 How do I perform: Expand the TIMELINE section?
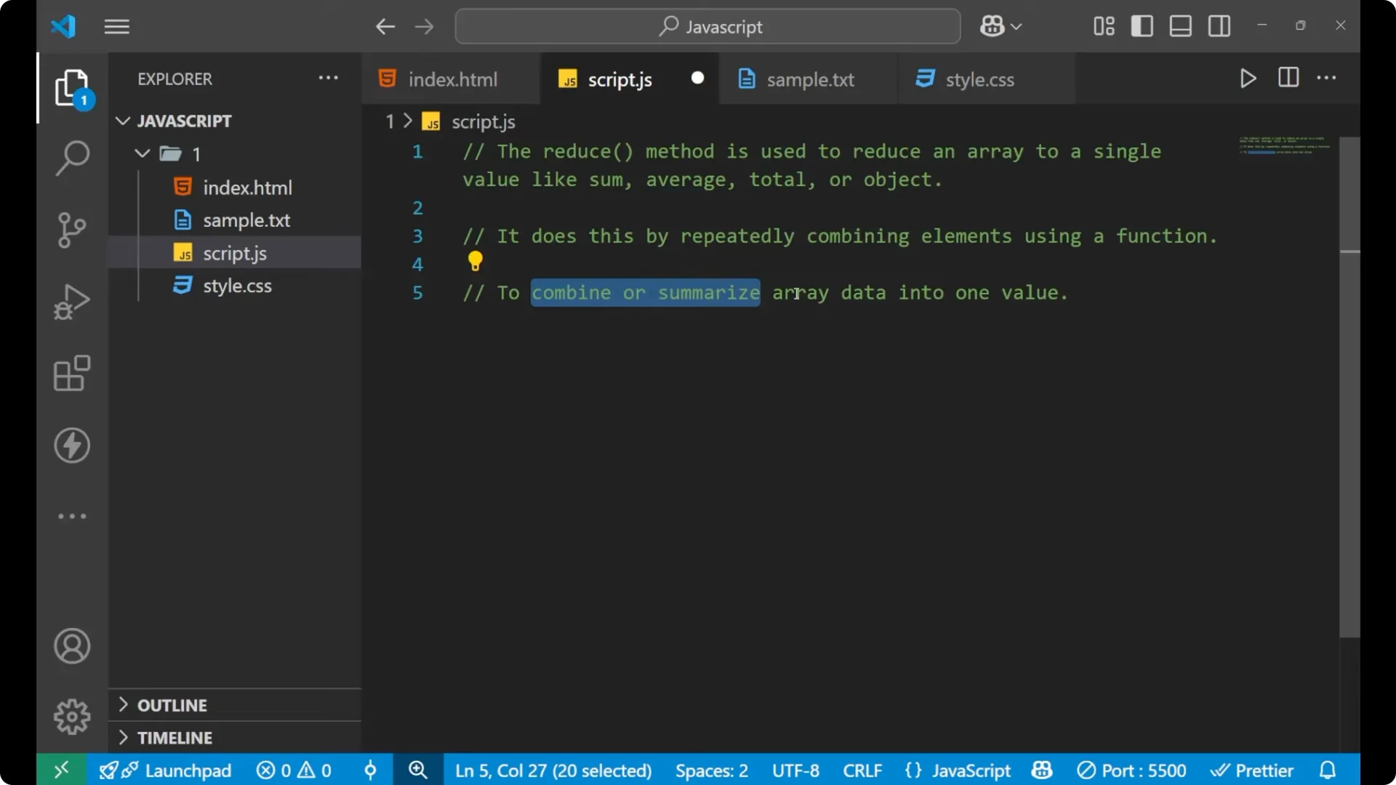(x=174, y=737)
